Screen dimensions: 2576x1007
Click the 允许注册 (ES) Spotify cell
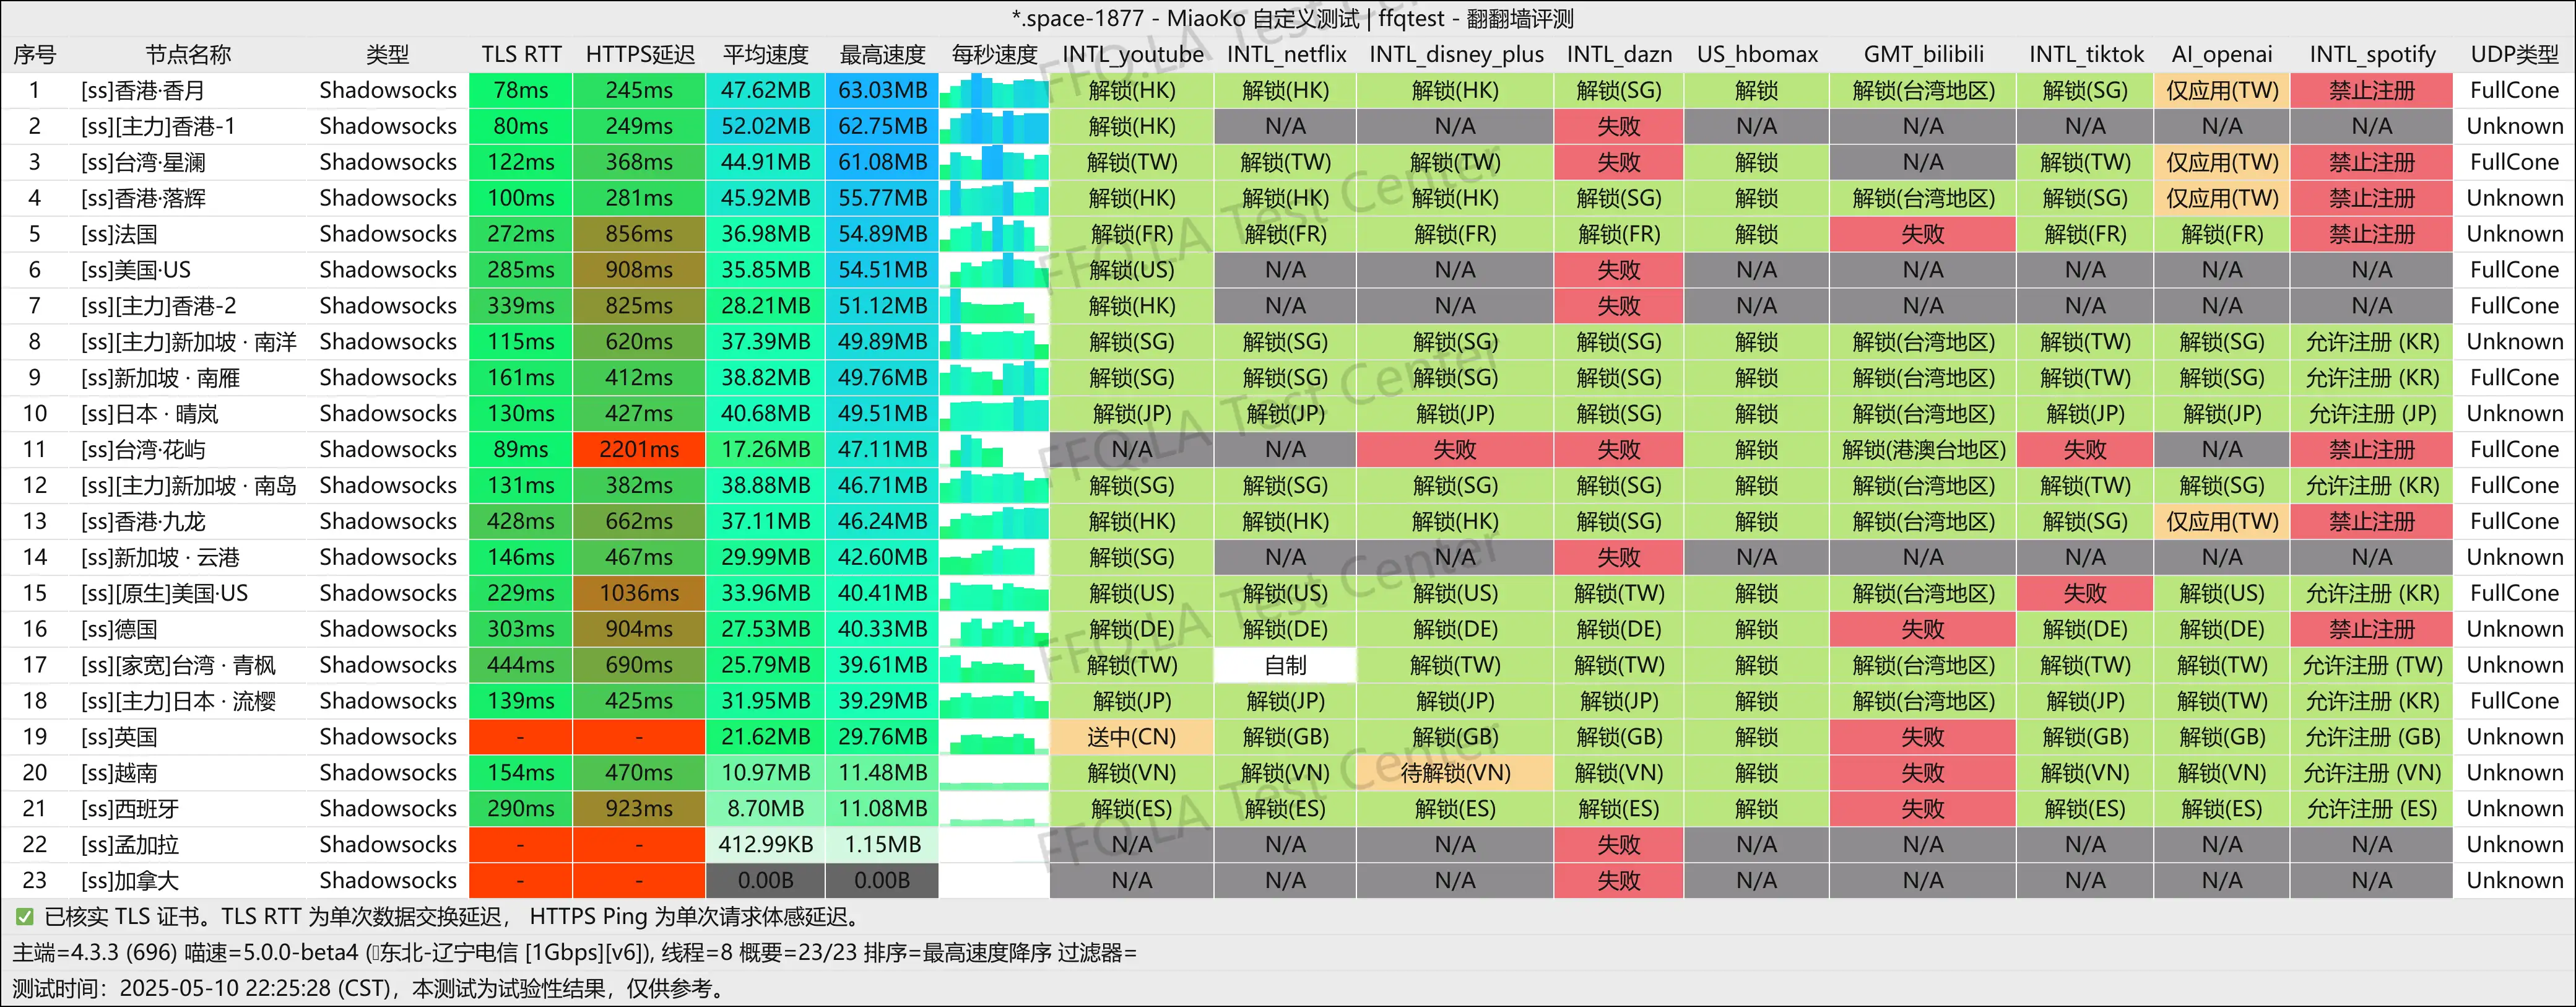click(2371, 808)
